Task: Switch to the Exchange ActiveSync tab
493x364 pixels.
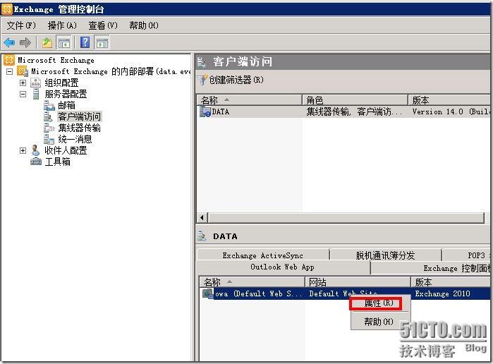Action: (x=262, y=255)
